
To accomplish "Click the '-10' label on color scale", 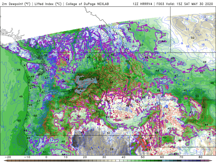I will (27, 157).
